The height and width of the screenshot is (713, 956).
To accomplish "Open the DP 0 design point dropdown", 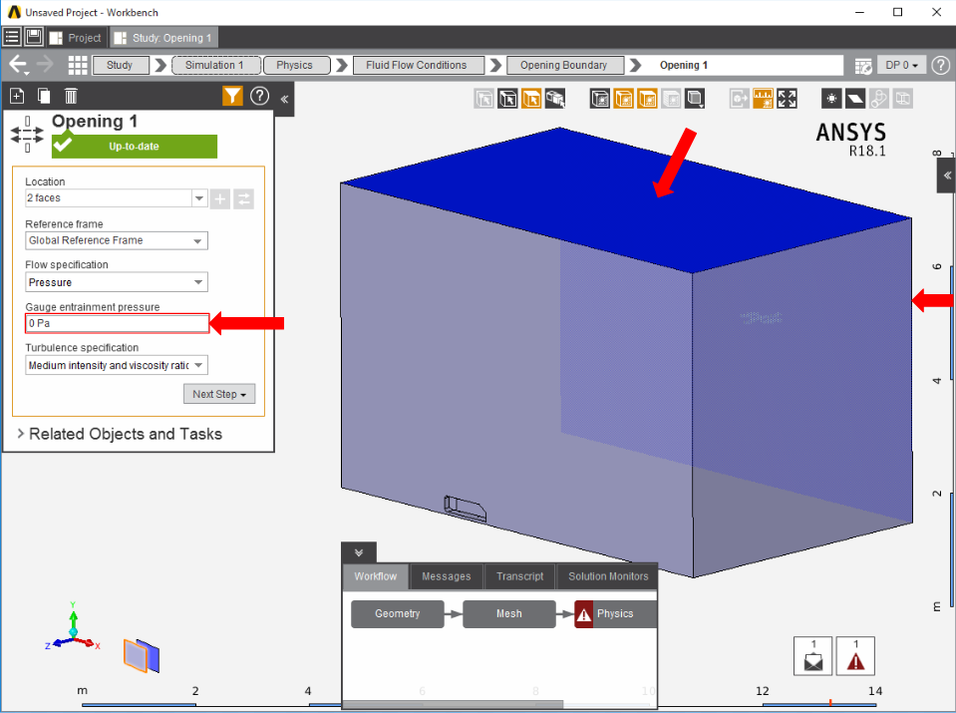I will pos(901,65).
